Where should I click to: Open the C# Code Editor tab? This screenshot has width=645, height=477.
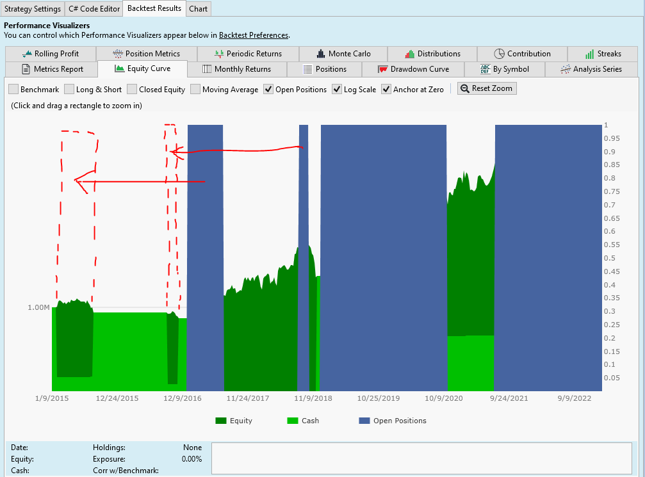click(94, 9)
